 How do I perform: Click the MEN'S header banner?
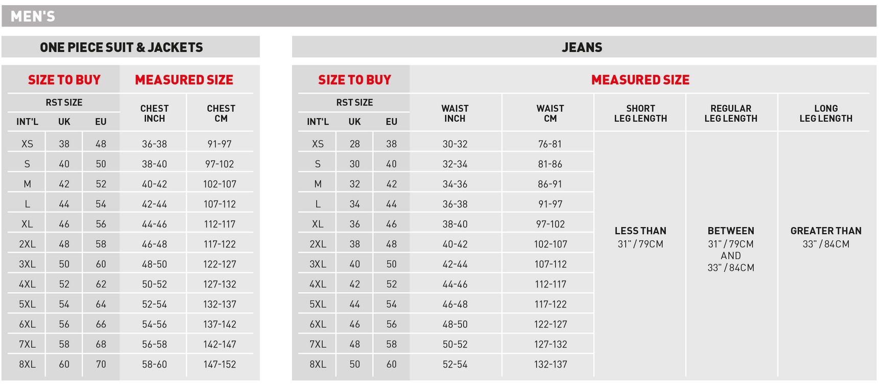[x=33, y=16]
